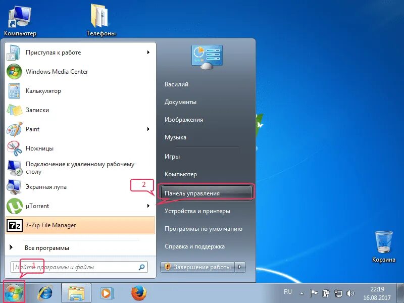Viewport: 404px width, 303px height.
Task: Open Компьютер in Start menu right pane
Action: coord(181,174)
